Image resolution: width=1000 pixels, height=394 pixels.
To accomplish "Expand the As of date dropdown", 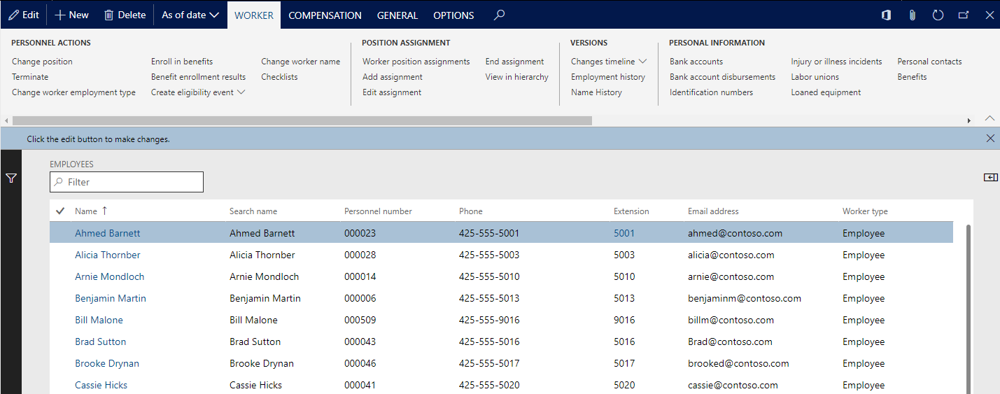I will click(190, 15).
